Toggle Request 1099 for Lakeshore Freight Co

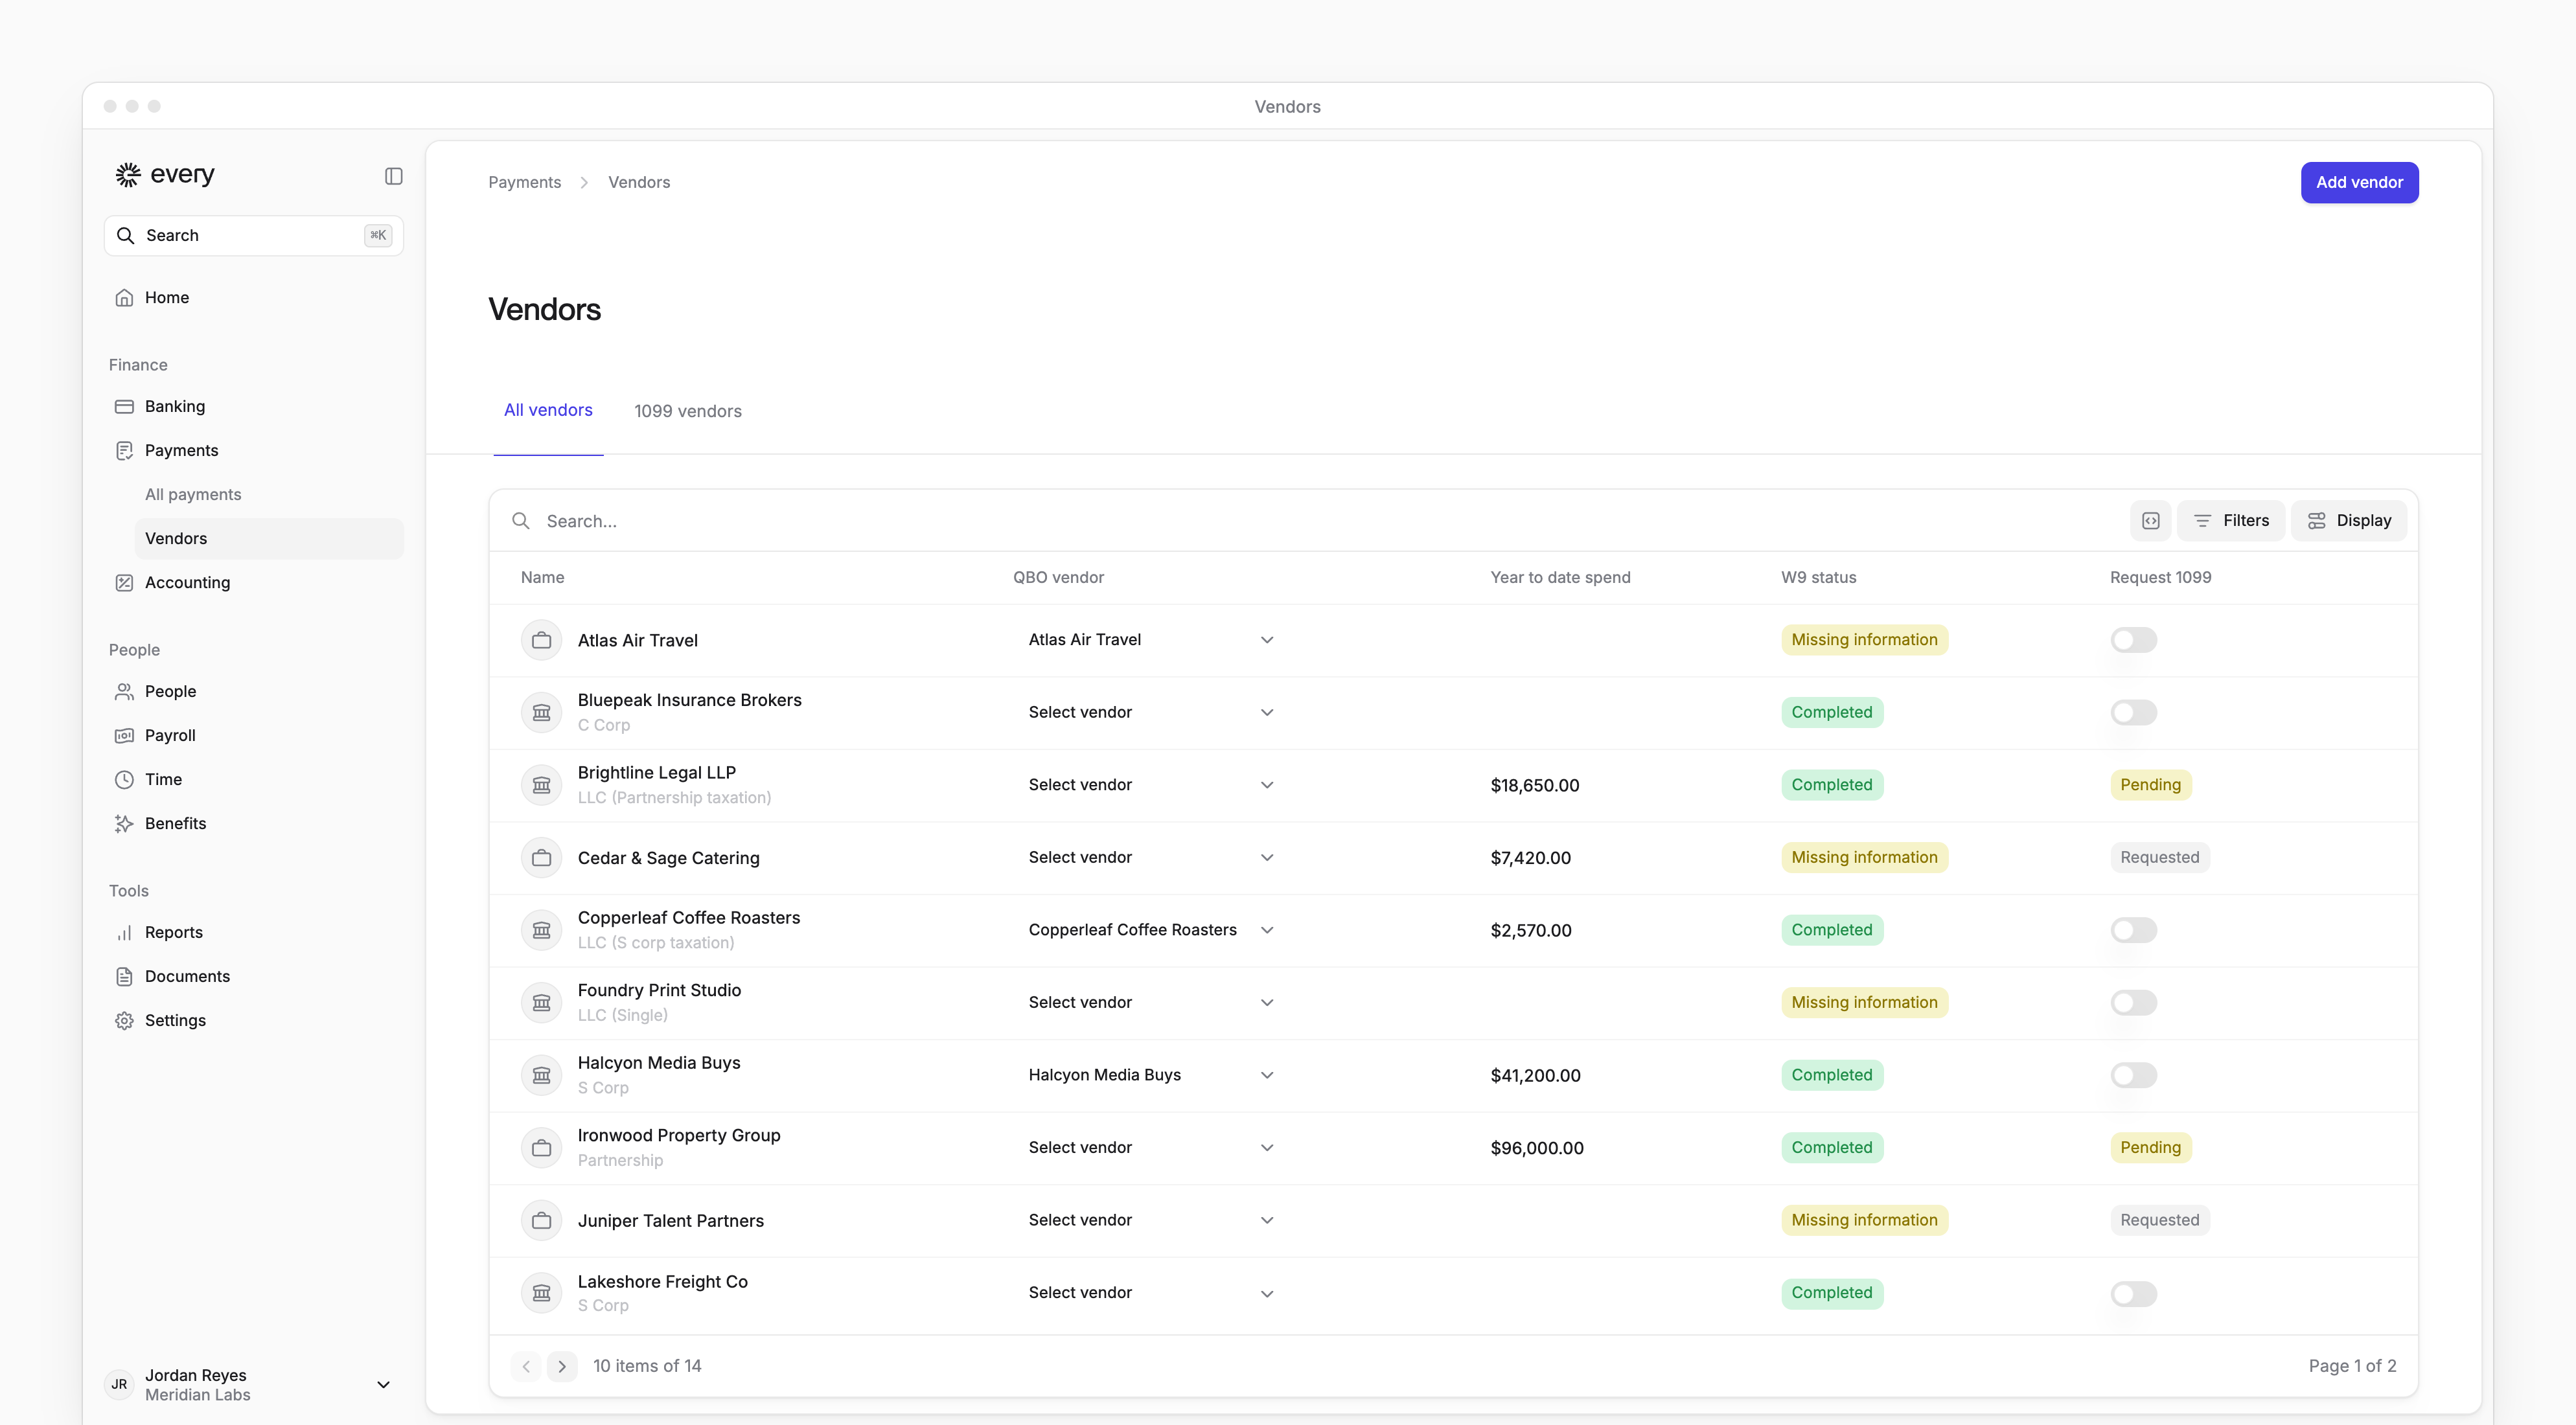[2133, 1293]
